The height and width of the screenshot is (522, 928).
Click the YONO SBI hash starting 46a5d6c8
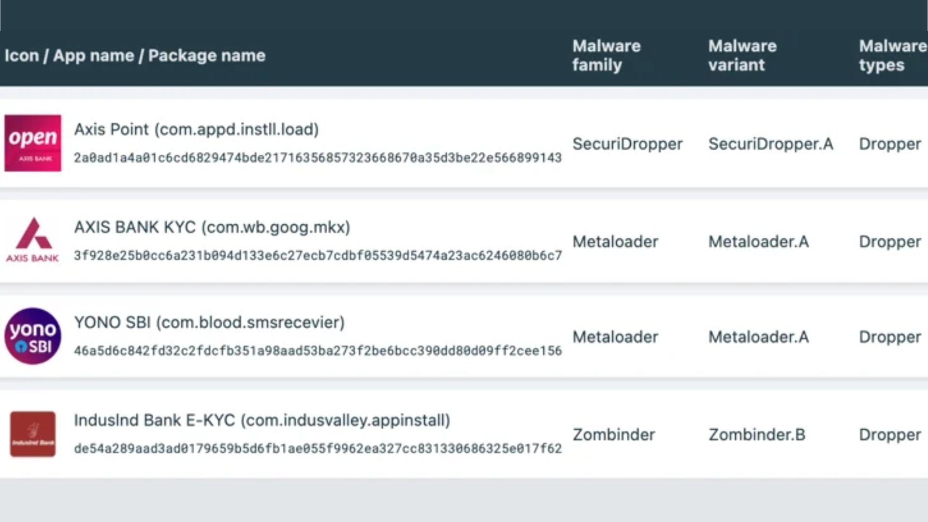(318, 351)
